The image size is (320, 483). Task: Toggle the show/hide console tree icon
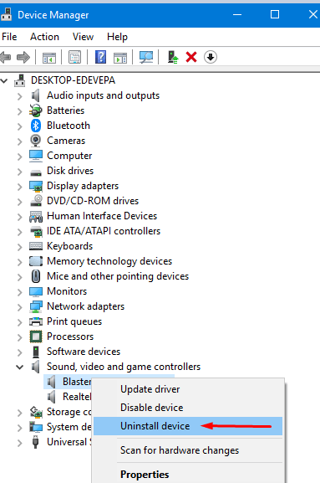[x=49, y=57]
